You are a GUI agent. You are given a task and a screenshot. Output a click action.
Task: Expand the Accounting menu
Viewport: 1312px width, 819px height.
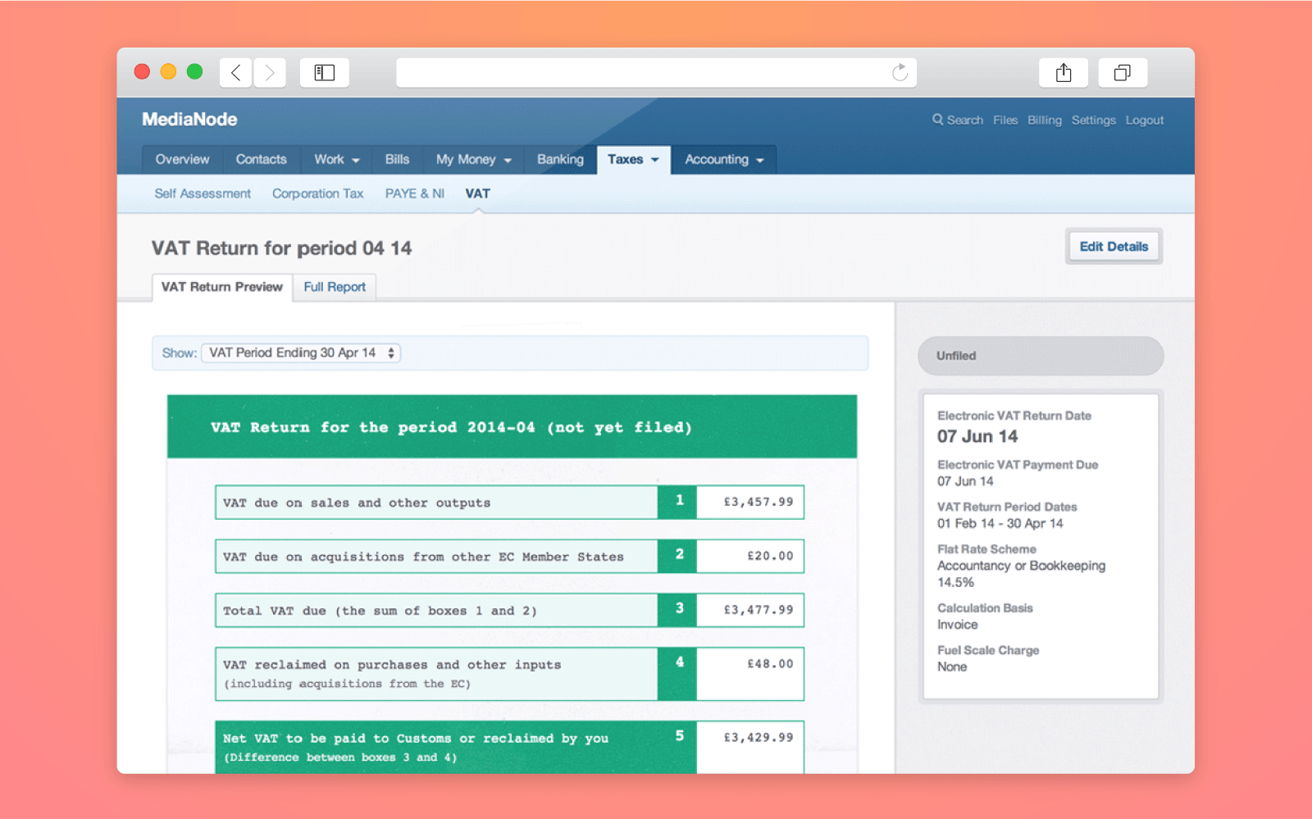tap(723, 160)
